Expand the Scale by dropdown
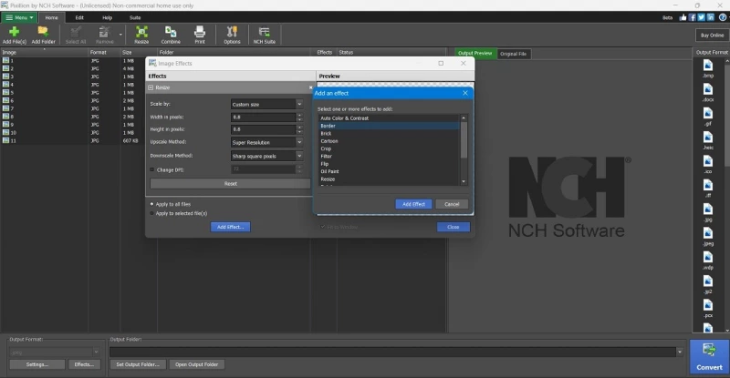This screenshot has width=730, height=378. coord(266,104)
